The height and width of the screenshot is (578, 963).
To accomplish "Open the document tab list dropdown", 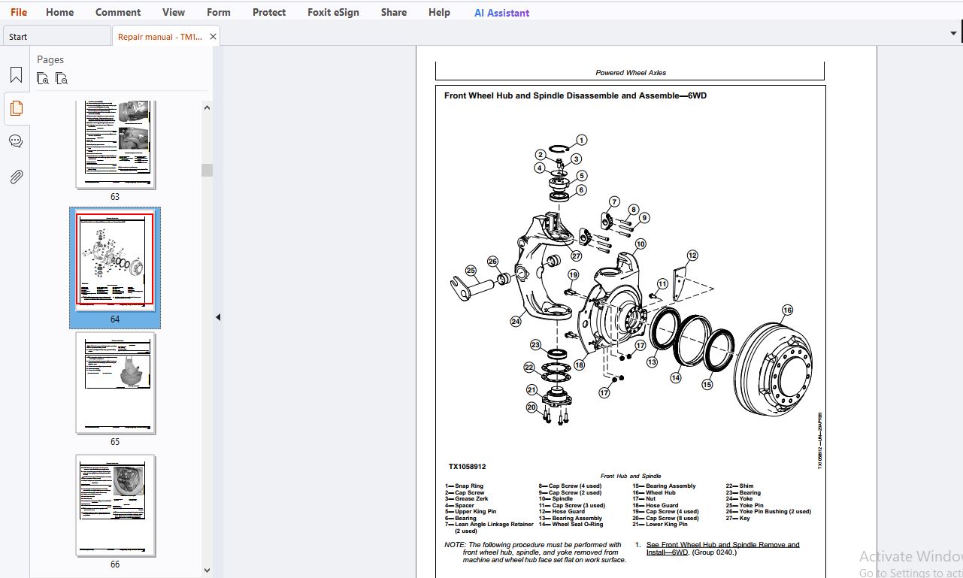I will pos(953,33).
